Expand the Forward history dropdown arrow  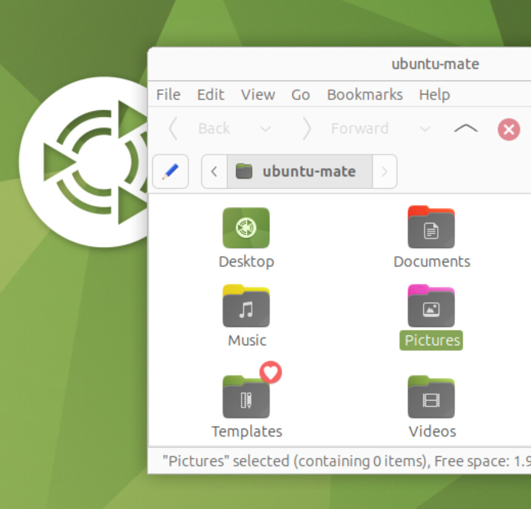[x=425, y=128]
